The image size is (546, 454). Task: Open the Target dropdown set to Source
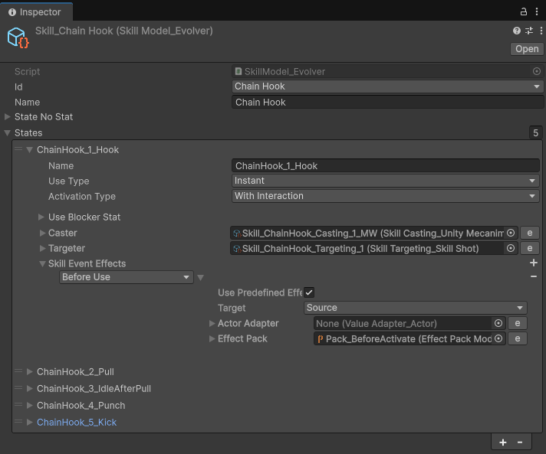pyautogui.click(x=416, y=308)
